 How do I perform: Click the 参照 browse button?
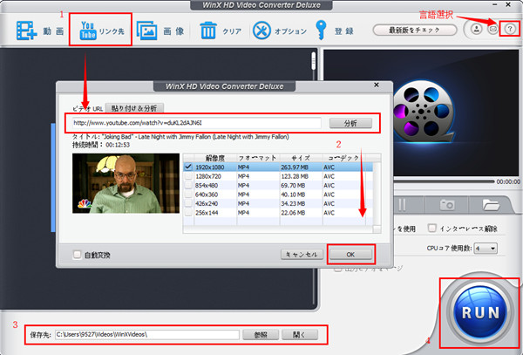[x=261, y=335]
